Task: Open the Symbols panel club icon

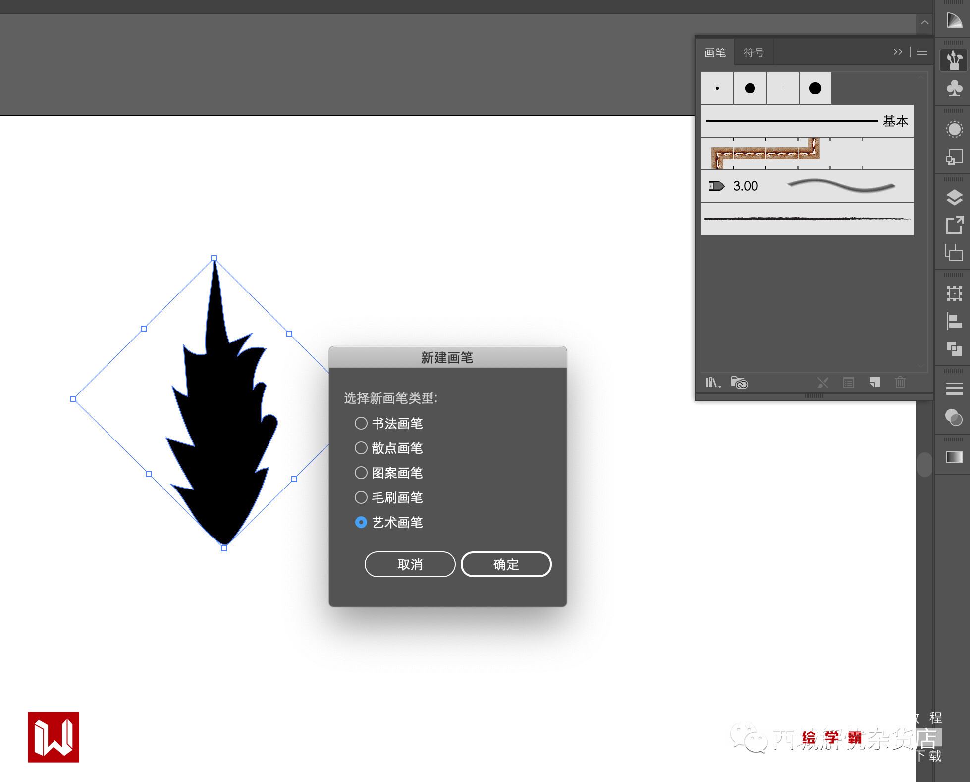Action: (x=954, y=89)
